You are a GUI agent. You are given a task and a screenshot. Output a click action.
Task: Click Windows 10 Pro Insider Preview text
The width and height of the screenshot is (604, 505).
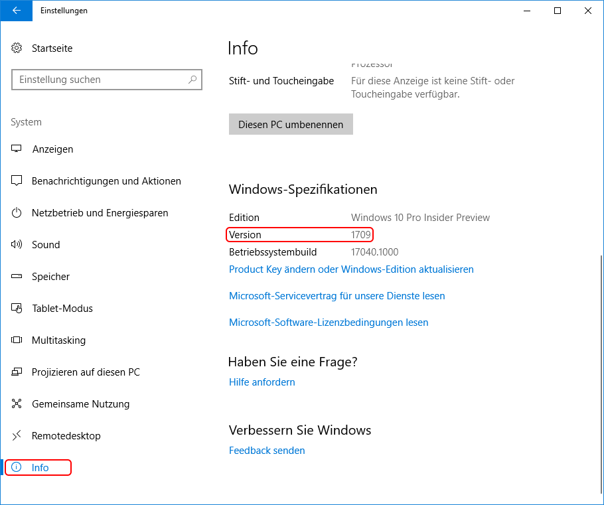[420, 217]
